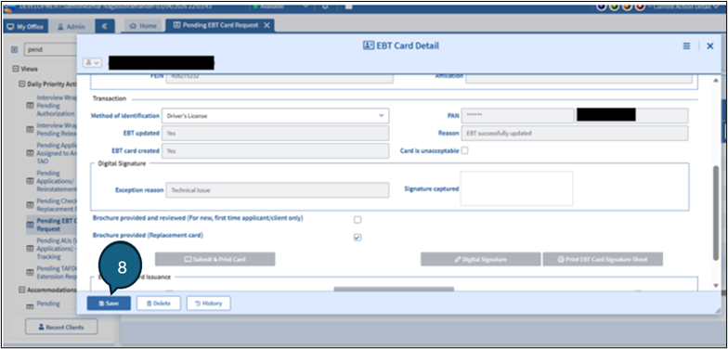Viewport: 728px width, 349px height.
Task: Open Recent Clients list
Action: 61,327
